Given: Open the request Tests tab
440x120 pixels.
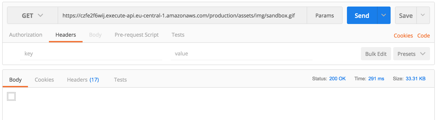Looking at the screenshot, I should coord(178,35).
